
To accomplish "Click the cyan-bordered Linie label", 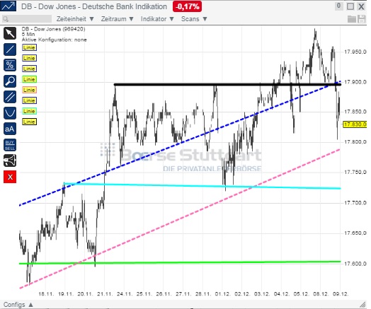I will [29, 111].
